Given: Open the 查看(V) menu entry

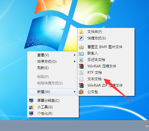Looking at the screenshot, I should pyautogui.click(x=53, y=55).
